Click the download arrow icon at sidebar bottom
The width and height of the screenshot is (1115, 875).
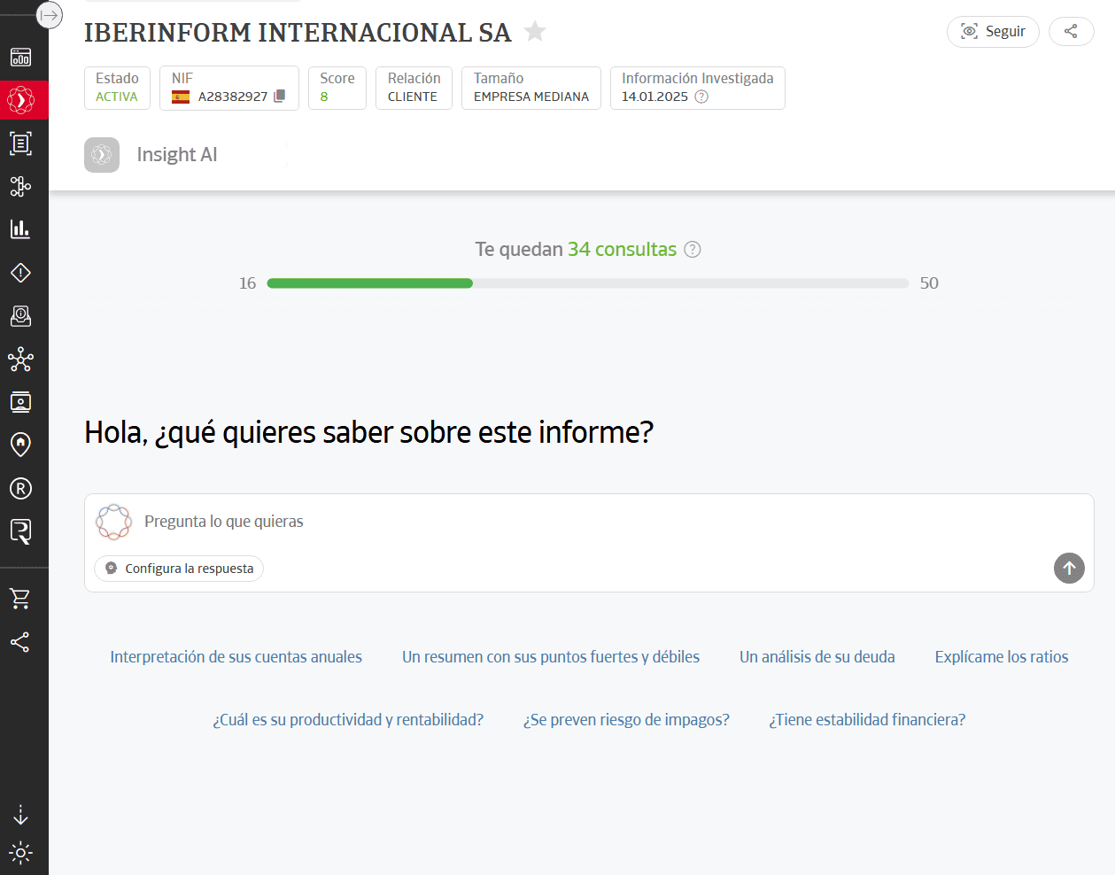click(x=20, y=814)
